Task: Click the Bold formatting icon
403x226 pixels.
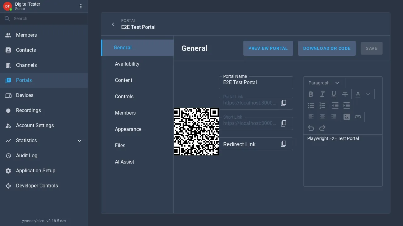Action: (x=311, y=94)
